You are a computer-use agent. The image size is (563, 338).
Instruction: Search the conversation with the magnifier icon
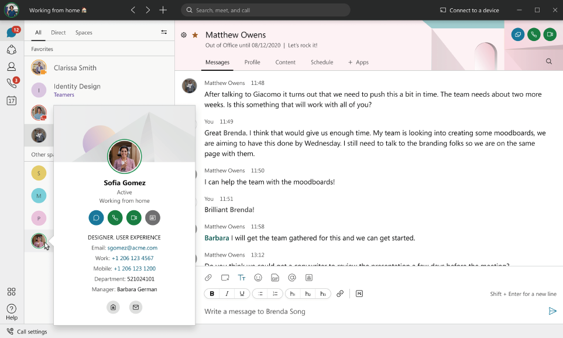(548, 61)
